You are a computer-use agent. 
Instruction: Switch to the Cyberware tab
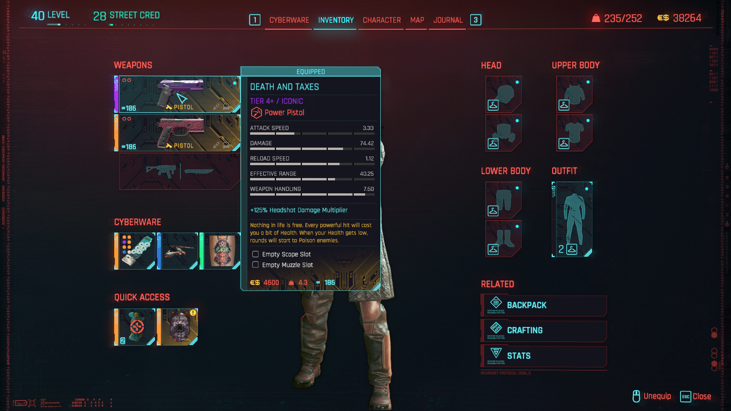click(x=289, y=20)
